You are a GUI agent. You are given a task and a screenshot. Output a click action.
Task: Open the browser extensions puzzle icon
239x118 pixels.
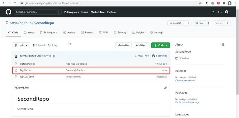pos(224,3)
